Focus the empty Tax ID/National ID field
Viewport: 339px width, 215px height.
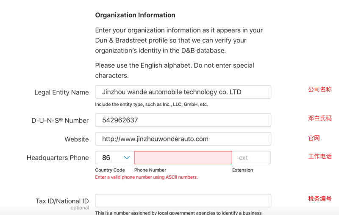click(183, 201)
